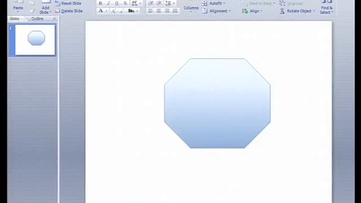Increase list indent level
The image size is (361, 203).
159,3
